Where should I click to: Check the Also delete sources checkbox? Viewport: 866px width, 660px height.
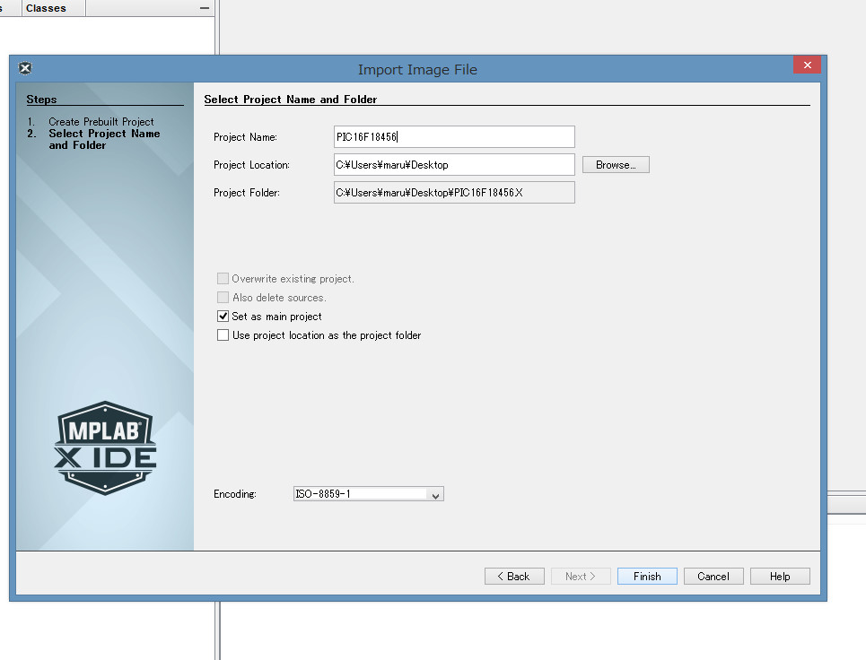click(x=223, y=298)
